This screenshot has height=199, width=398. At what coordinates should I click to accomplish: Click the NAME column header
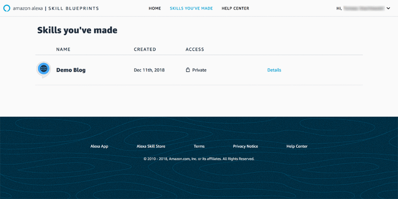[63, 49]
